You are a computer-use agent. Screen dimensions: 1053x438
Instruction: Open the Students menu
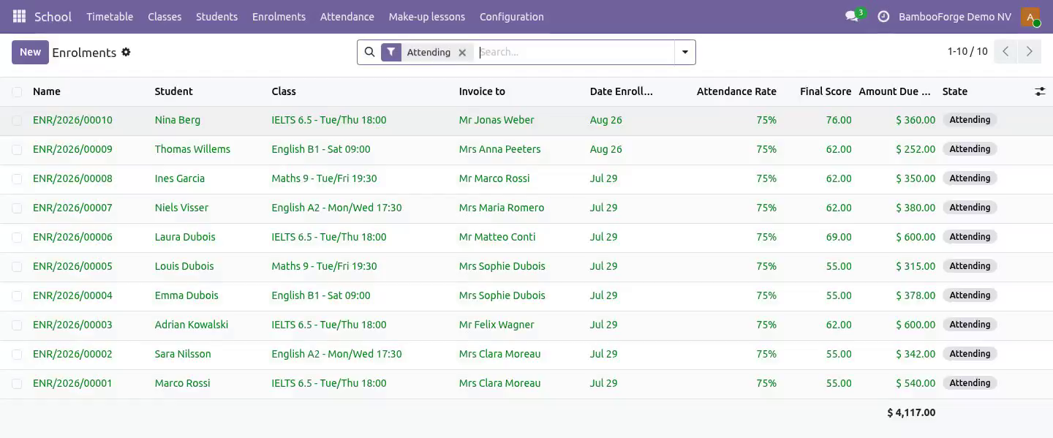(216, 16)
